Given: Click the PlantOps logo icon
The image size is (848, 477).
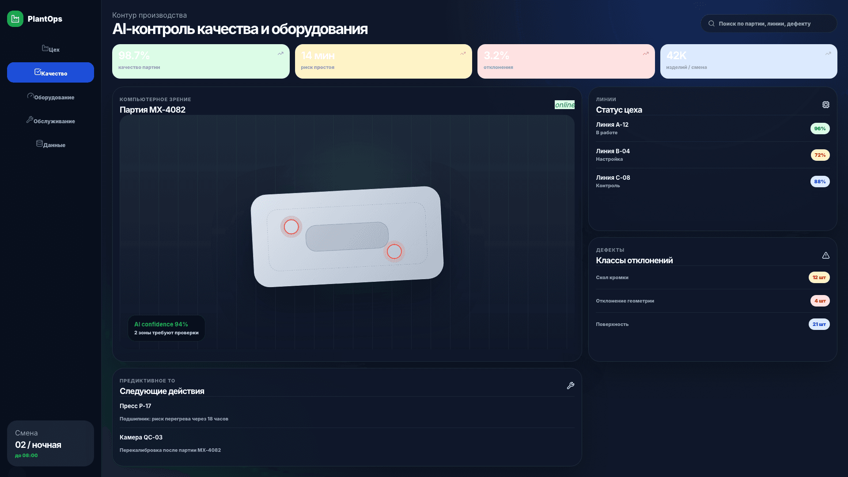Looking at the screenshot, I should [15, 19].
